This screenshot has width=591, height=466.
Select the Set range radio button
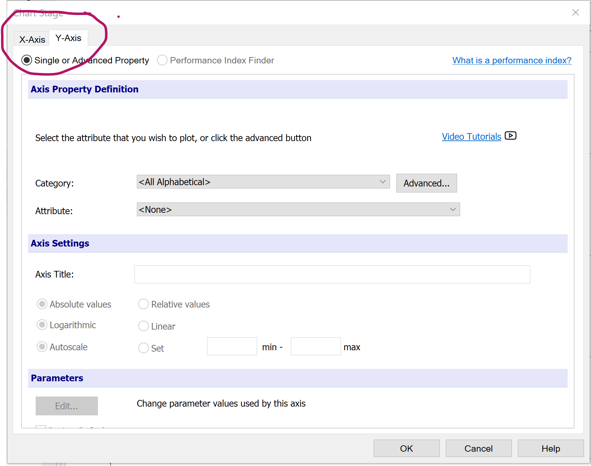tap(144, 348)
